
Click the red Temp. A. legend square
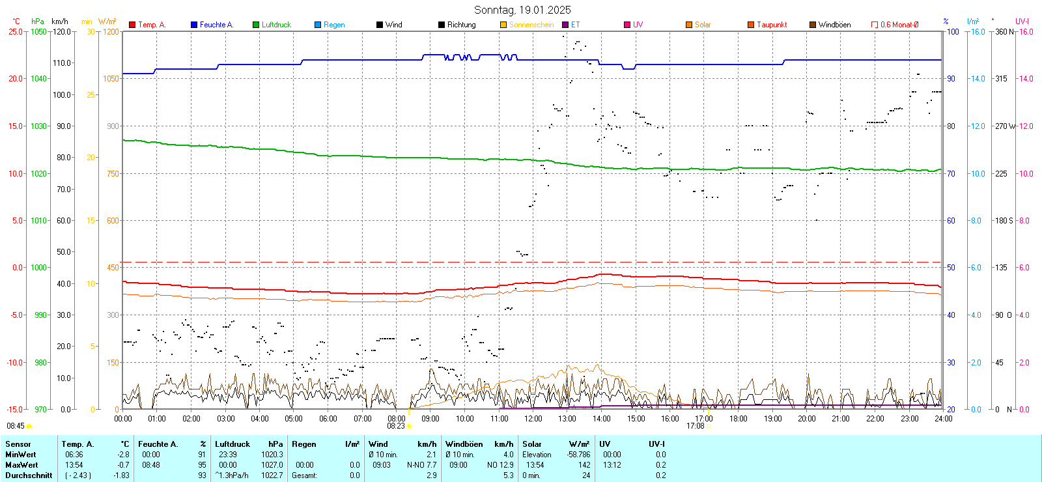(132, 25)
